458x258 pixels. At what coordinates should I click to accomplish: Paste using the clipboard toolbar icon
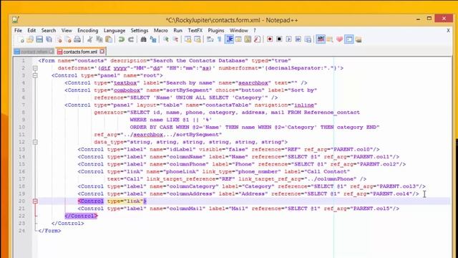(109, 39)
